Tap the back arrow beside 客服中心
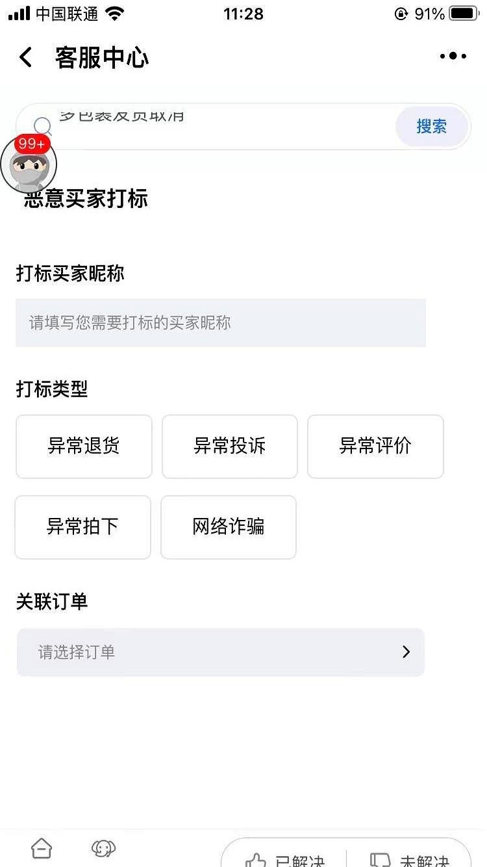This screenshot has height=867, width=487. click(25, 57)
